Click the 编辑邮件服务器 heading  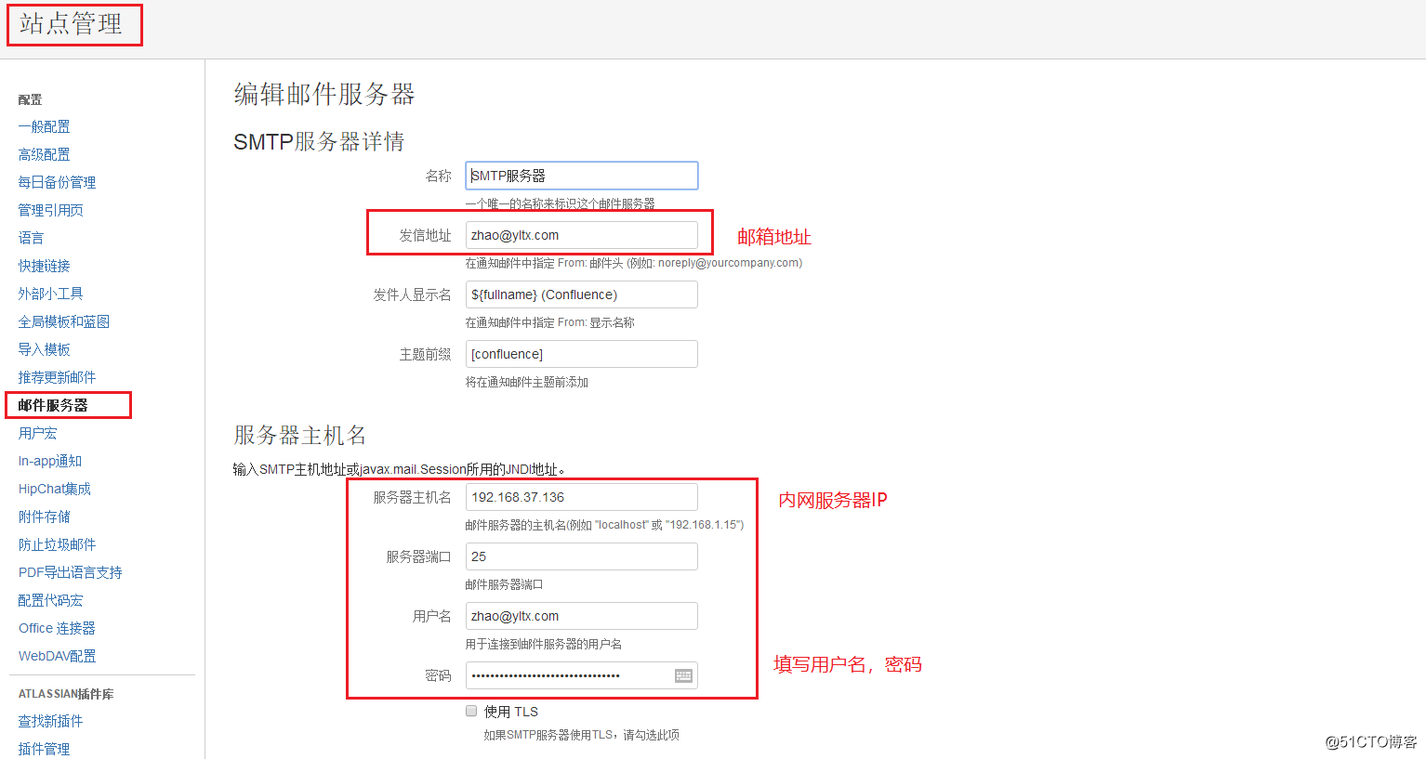click(324, 94)
